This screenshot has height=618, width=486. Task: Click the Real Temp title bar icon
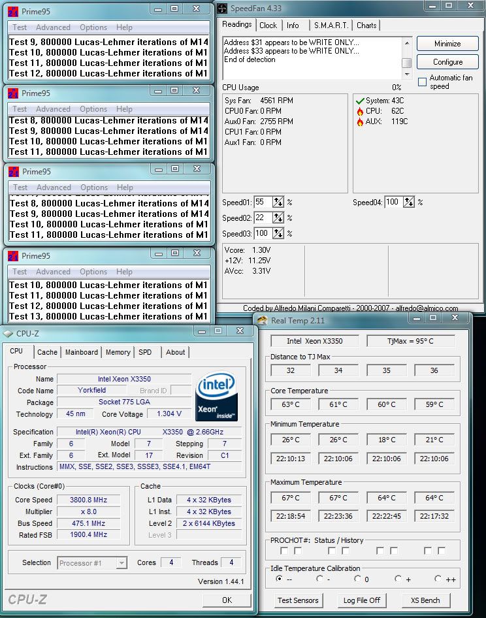click(262, 320)
